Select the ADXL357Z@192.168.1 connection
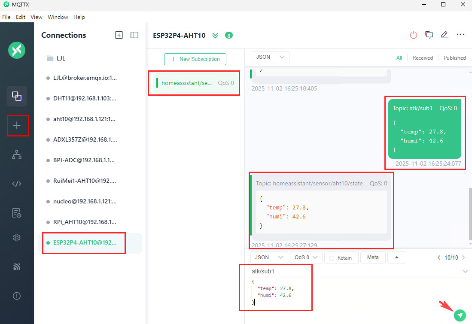472x324 pixels. pyautogui.click(x=90, y=139)
